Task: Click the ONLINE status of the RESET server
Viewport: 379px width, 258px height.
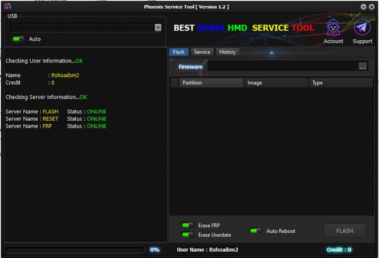Action: (96, 119)
